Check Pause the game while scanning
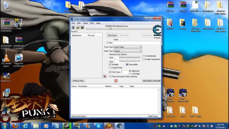This screenshot has height=129, width=229. (110, 76)
